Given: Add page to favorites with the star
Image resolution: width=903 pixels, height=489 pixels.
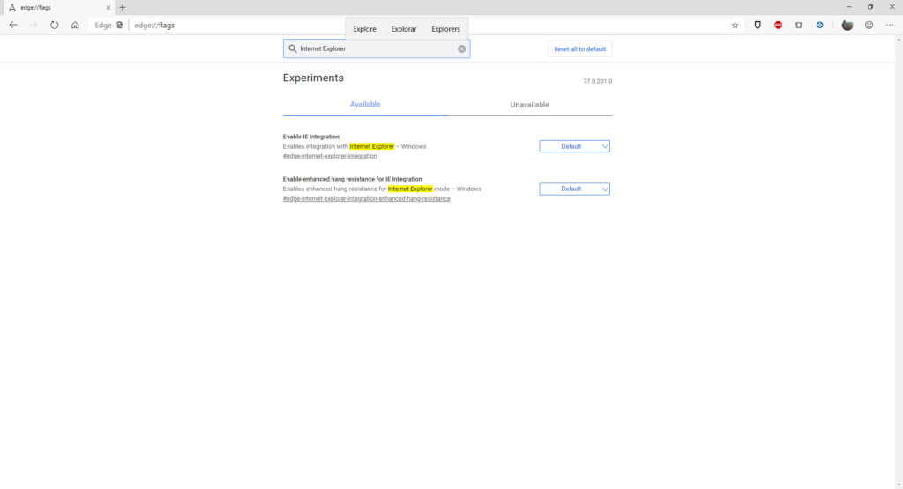Looking at the screenshot, I should pyautogui.click(x=735, y=26).
